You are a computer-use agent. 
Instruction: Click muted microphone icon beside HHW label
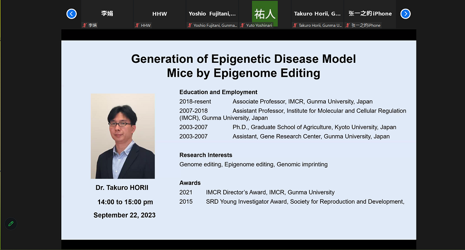click(x=137, y=25)
